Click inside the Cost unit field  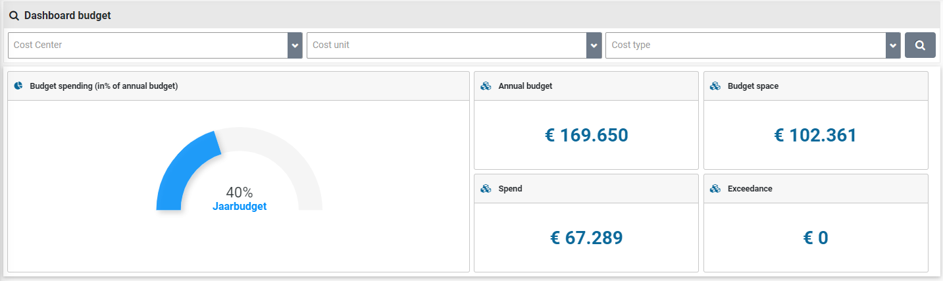(446, 45)
